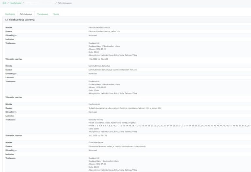Select last performed date 11.2.2026 klo 10.24.50
Image resolution: width=251 pixels, height=172 pixels.
click(x=98, y=59)
